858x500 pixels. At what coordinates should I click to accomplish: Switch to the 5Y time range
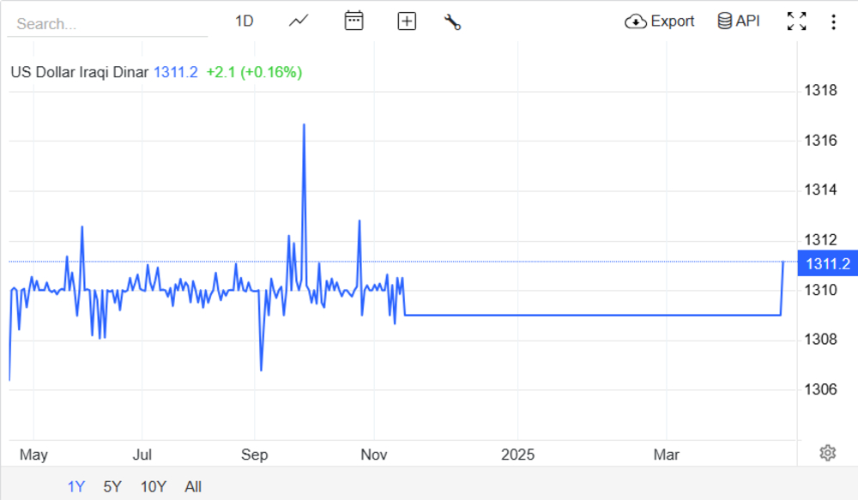pos(112,486)
